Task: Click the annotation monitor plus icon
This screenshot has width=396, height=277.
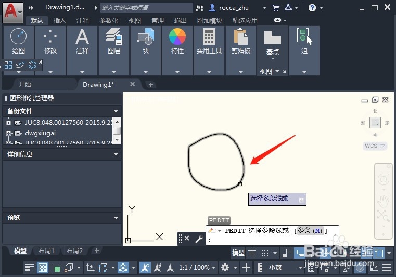Action: pyautogui.click(x=246, y=268)
